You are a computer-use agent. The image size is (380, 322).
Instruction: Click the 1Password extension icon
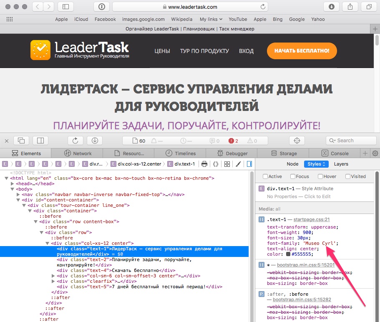tap(101, 7)
